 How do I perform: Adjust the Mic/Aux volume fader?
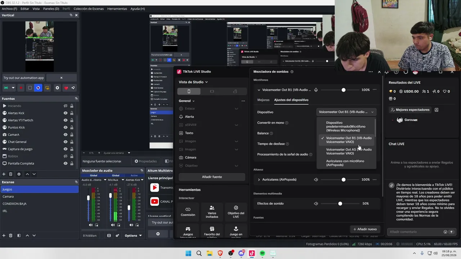pos(111,196)
